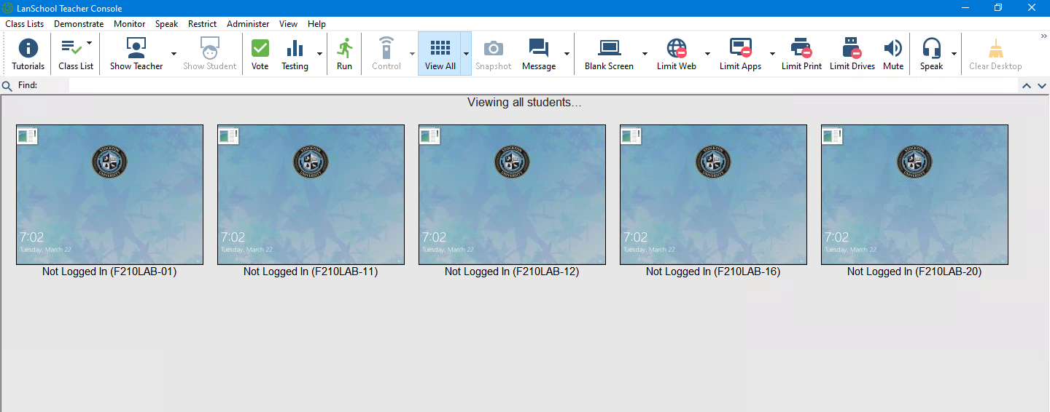This screenshot has height=412, width=1050.
Task: Open the Message dropdown arrow
Action: point(567,54)
